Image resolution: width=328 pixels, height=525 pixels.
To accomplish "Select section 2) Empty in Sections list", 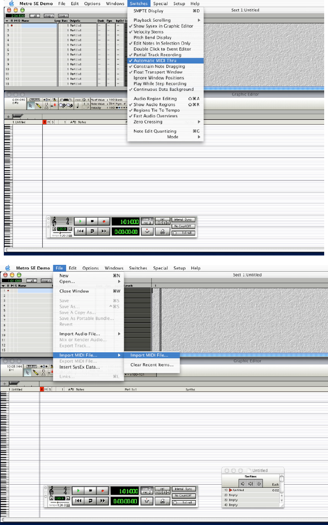I will click(x=250, y=495).
